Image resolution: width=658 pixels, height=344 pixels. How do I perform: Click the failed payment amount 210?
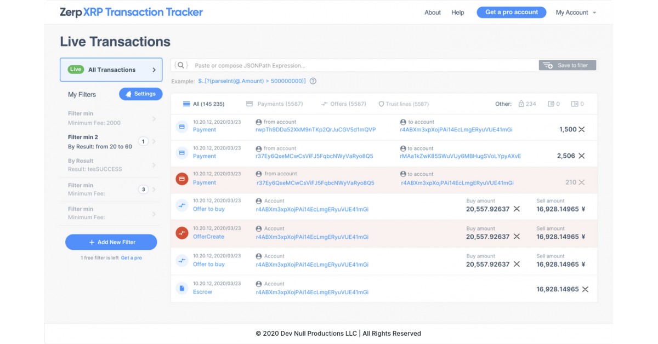(x=571, y=182)
